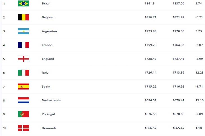Click the England flag icon
Viewport: 205px width, 136px height.
click(24, 59)
